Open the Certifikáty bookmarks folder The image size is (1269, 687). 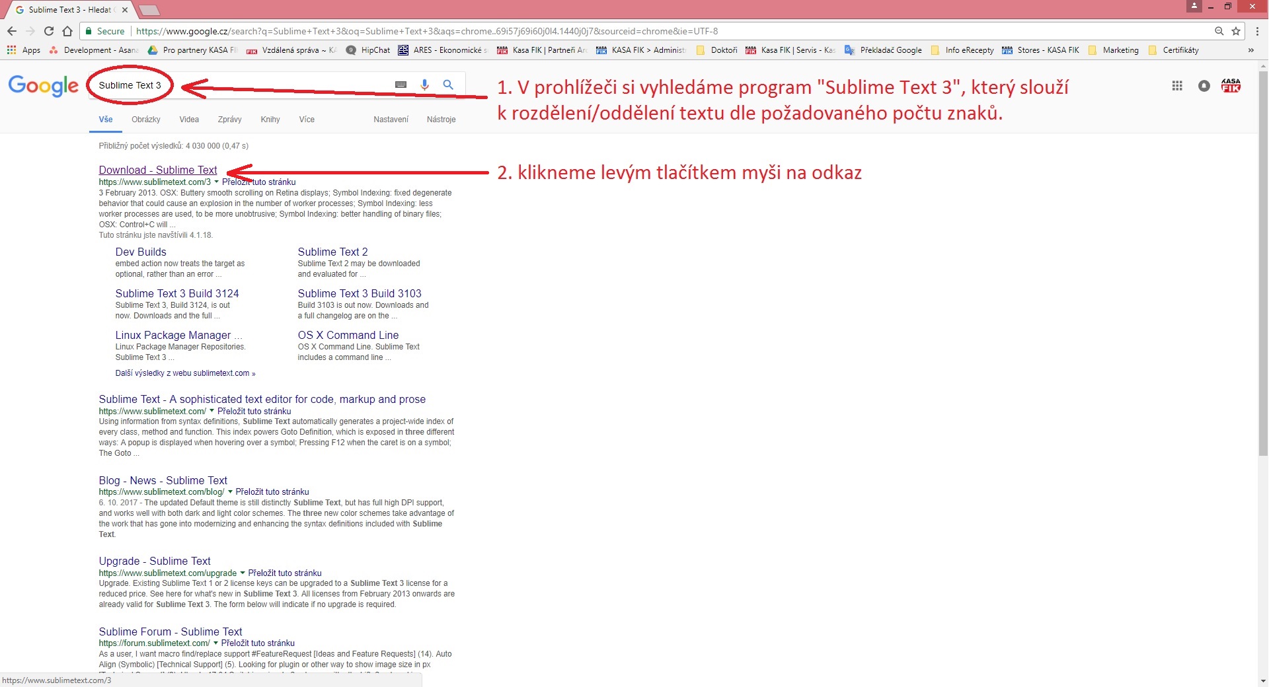click(x=1173, y=50)
